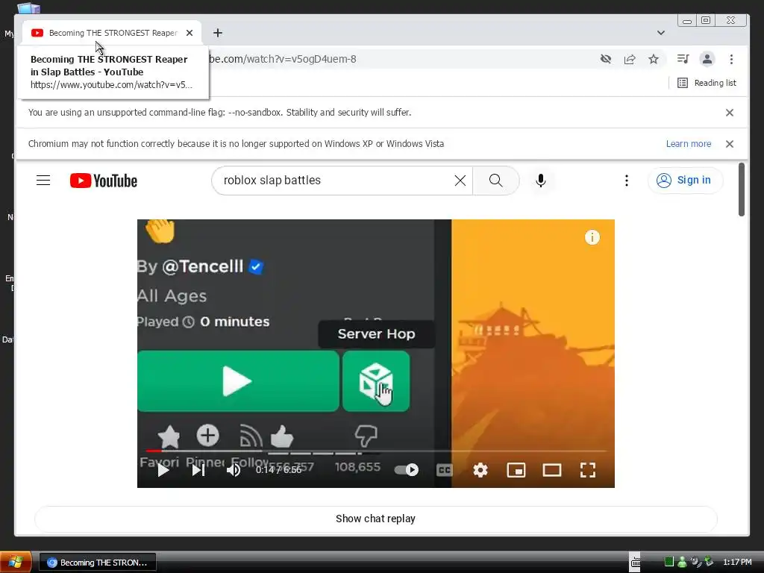
Task: Seek in video progress bar
Action: coord(376,451)
